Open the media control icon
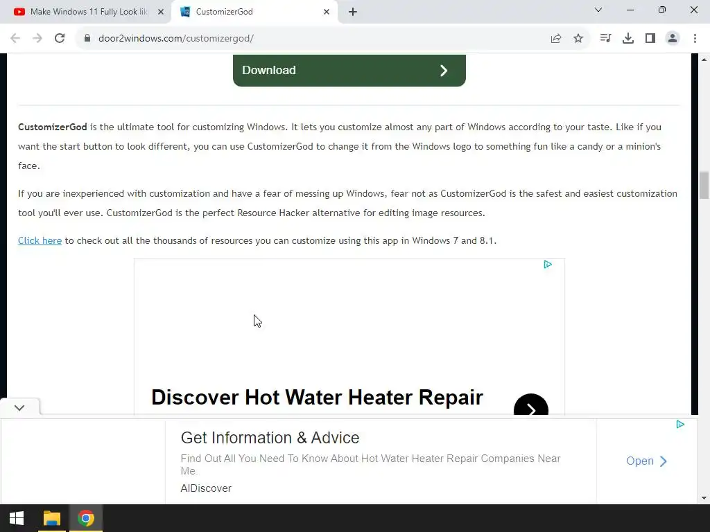This screenshot has width=710, height=532. (x=605, y=39)
